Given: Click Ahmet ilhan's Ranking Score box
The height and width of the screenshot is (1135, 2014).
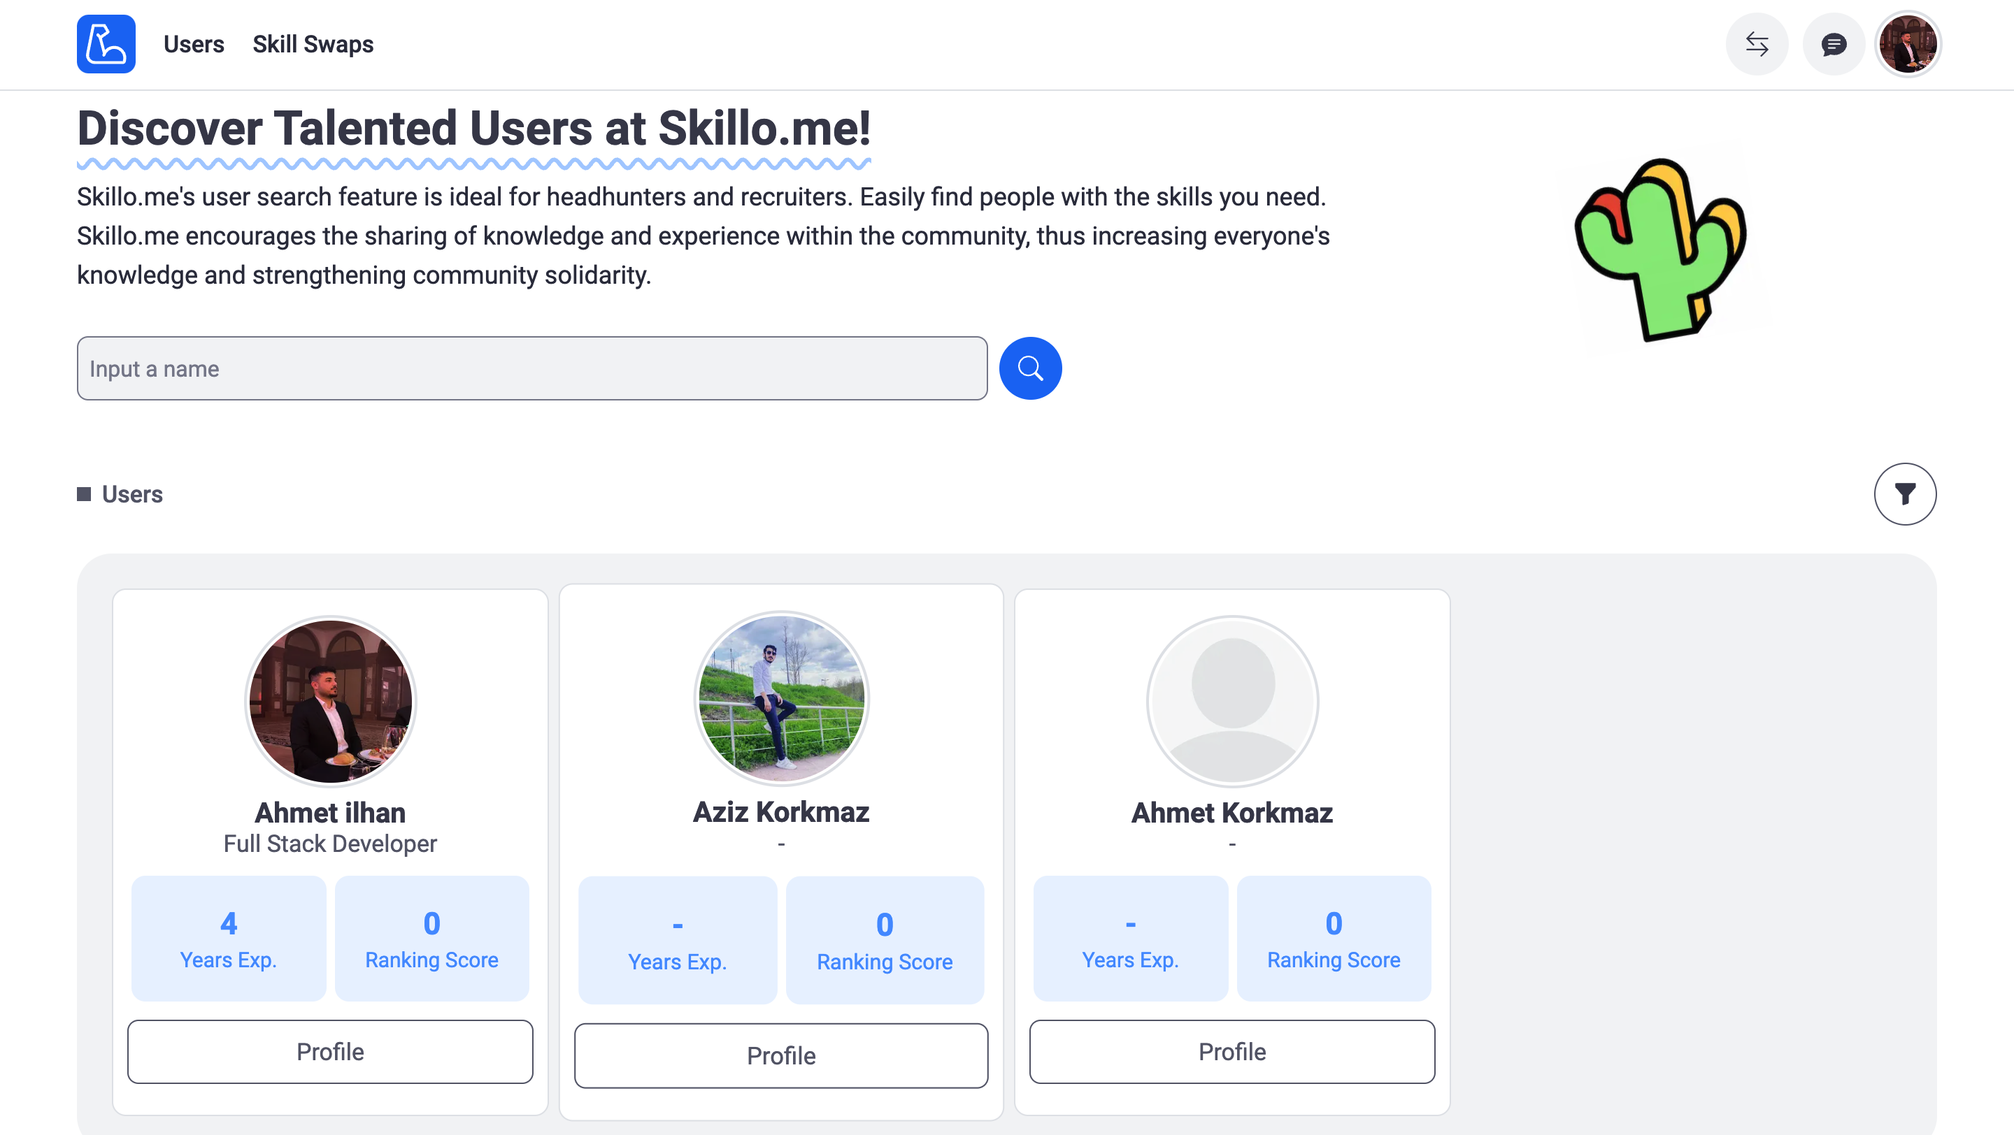Looking at the screenshot, I should click(431, 937).
